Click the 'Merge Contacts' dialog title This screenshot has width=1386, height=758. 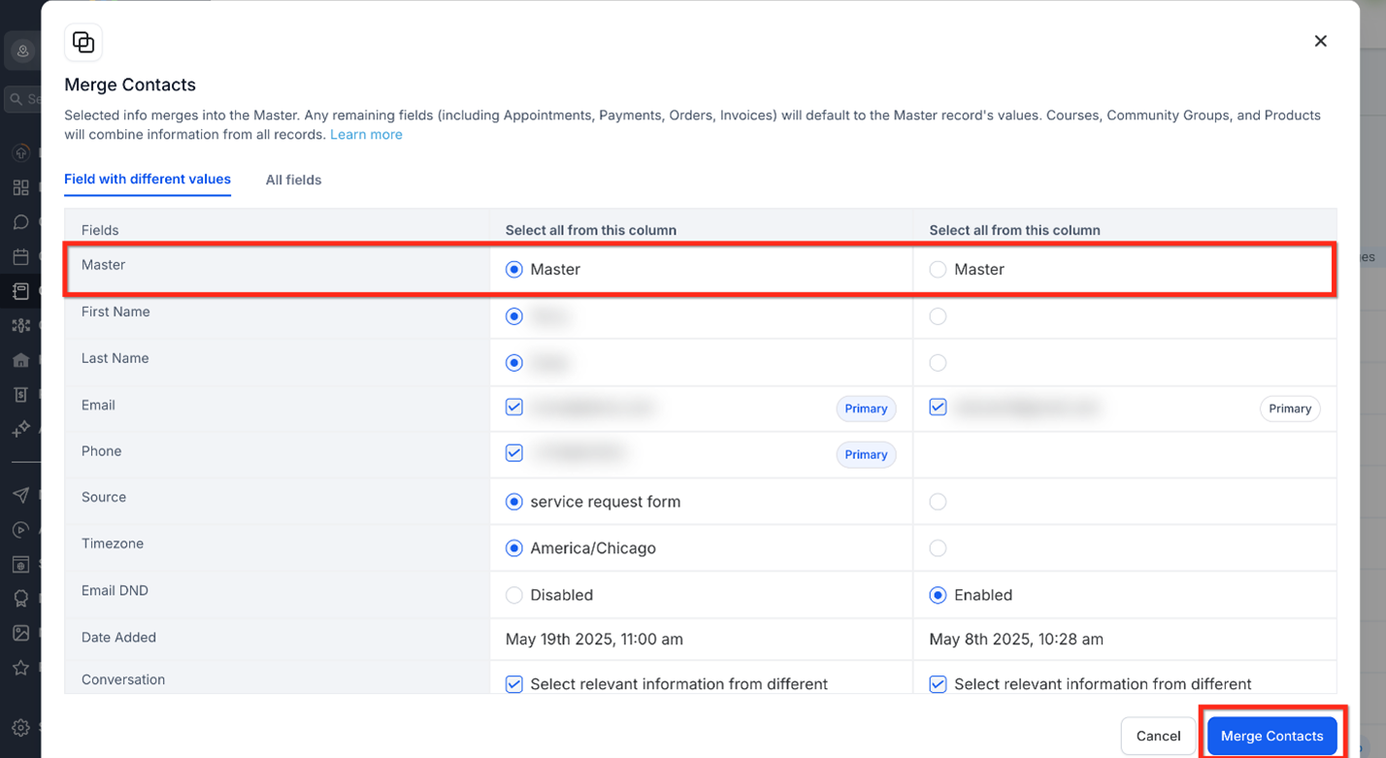point(130,84)
